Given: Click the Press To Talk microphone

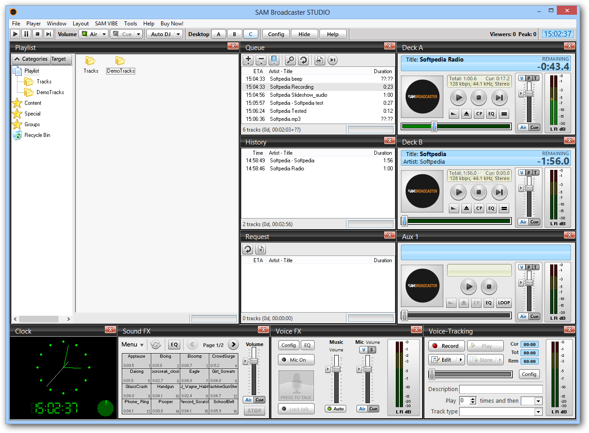Looking at the screenshot, I should (296, 385).
